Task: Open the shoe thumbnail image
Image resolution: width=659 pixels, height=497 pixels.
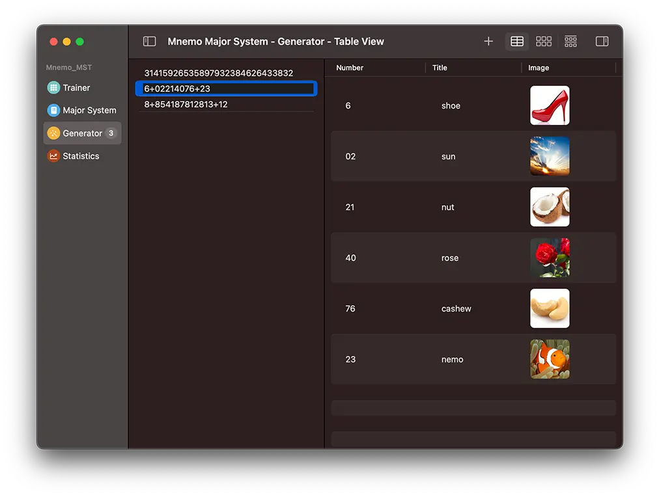Action: (550, 105)
